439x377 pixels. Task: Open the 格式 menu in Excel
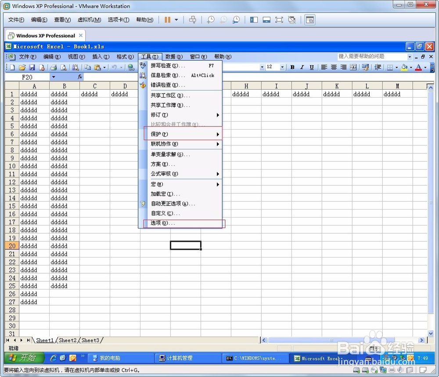coord(125,57)
